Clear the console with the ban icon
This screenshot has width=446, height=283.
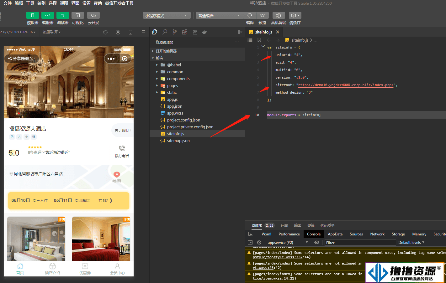tap(259, 243)
